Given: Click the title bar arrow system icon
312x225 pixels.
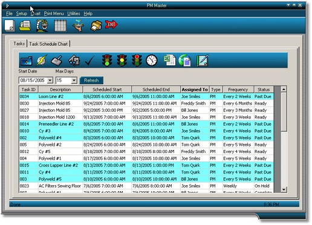Looking at the screenshot, I should (x=7, y=5).
